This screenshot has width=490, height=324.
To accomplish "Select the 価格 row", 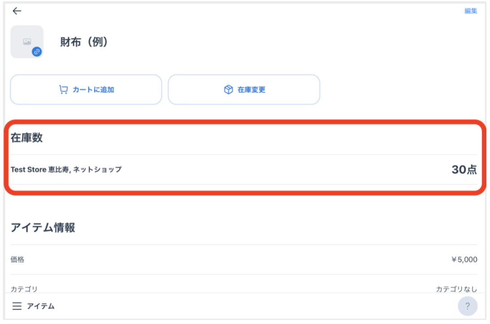I will 244,260.
